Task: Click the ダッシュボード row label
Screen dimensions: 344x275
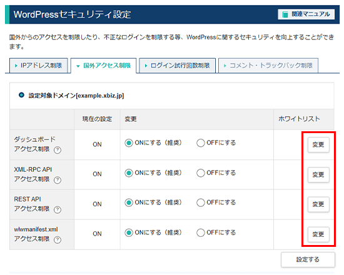Action: [34, 144]
